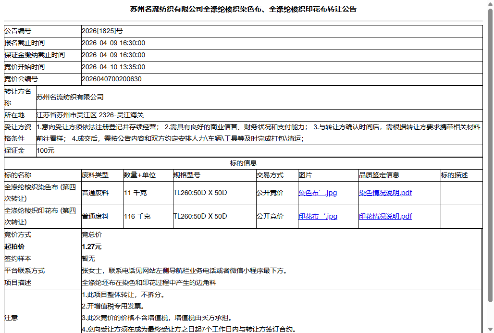This screenshot has width=494, height=333.
Task: Click the 图片 column header
Action: pyautogui.click(x=305, y=175)
